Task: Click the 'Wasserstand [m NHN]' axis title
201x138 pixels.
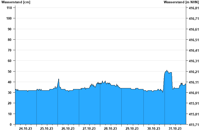Action: [181, 2]
